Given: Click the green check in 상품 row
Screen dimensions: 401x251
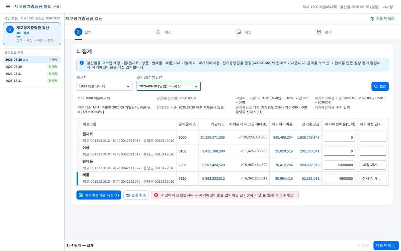Looking at the screenshot, I should (x=242, y=151).
